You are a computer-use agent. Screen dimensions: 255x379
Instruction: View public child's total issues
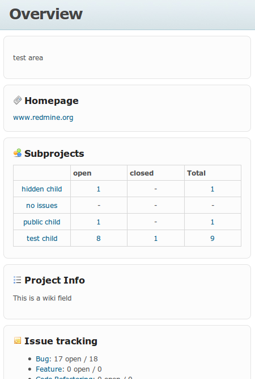pyautogui.click(x=212, y=222)
